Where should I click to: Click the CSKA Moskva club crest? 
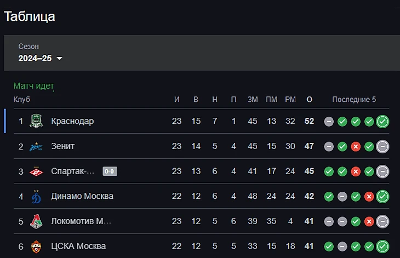click(36, 246)
